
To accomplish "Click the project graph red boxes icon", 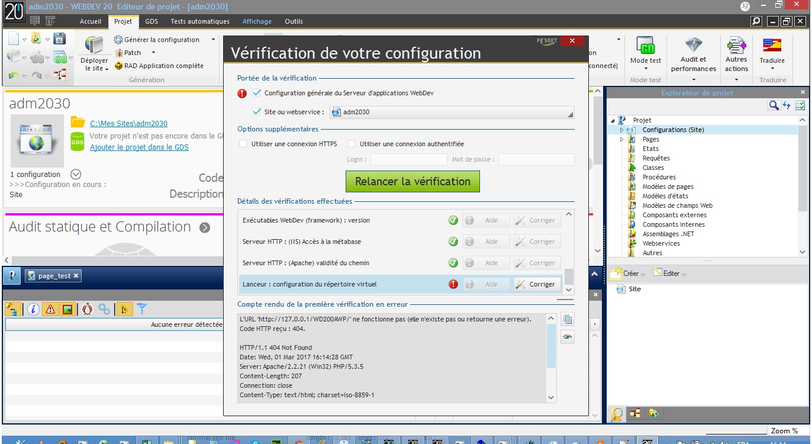I will click(x=60, y=75).
